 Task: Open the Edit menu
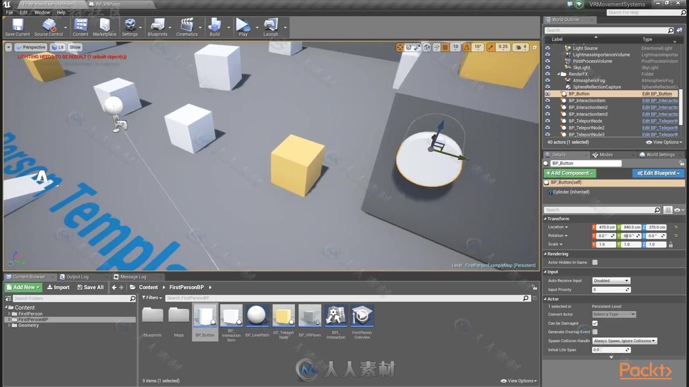pos(24,12)
